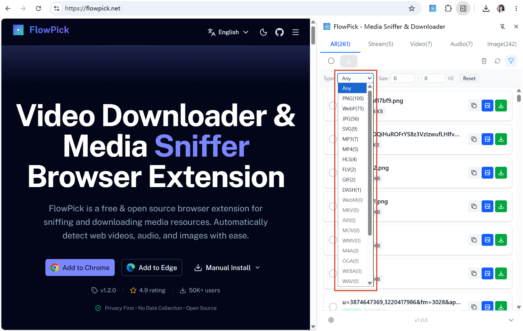Switch to the Image(242) tab
Image resolution: width=523 pixels, height=331 pixels.
click(502, 44)
